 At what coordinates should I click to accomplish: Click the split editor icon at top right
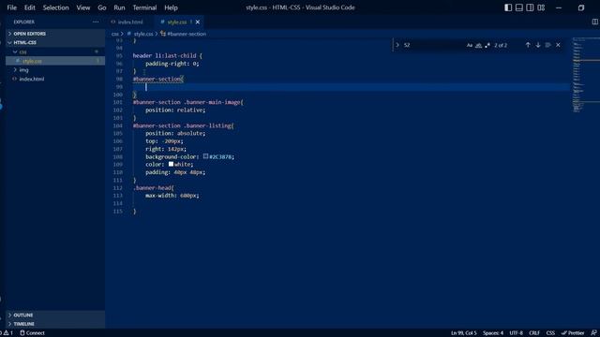point(595,22)
